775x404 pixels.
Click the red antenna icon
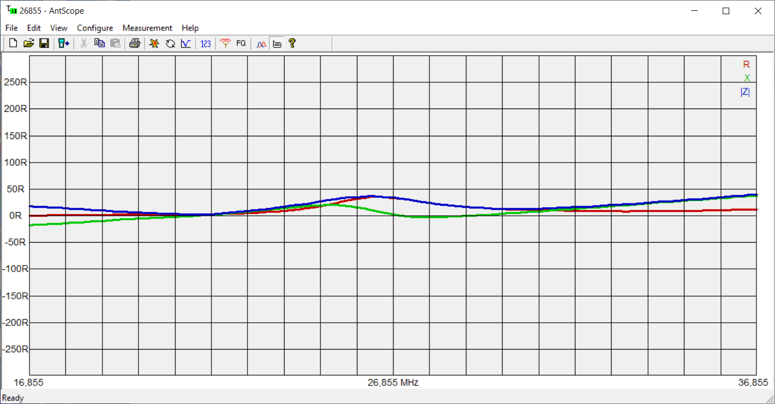tap(225, 44)
